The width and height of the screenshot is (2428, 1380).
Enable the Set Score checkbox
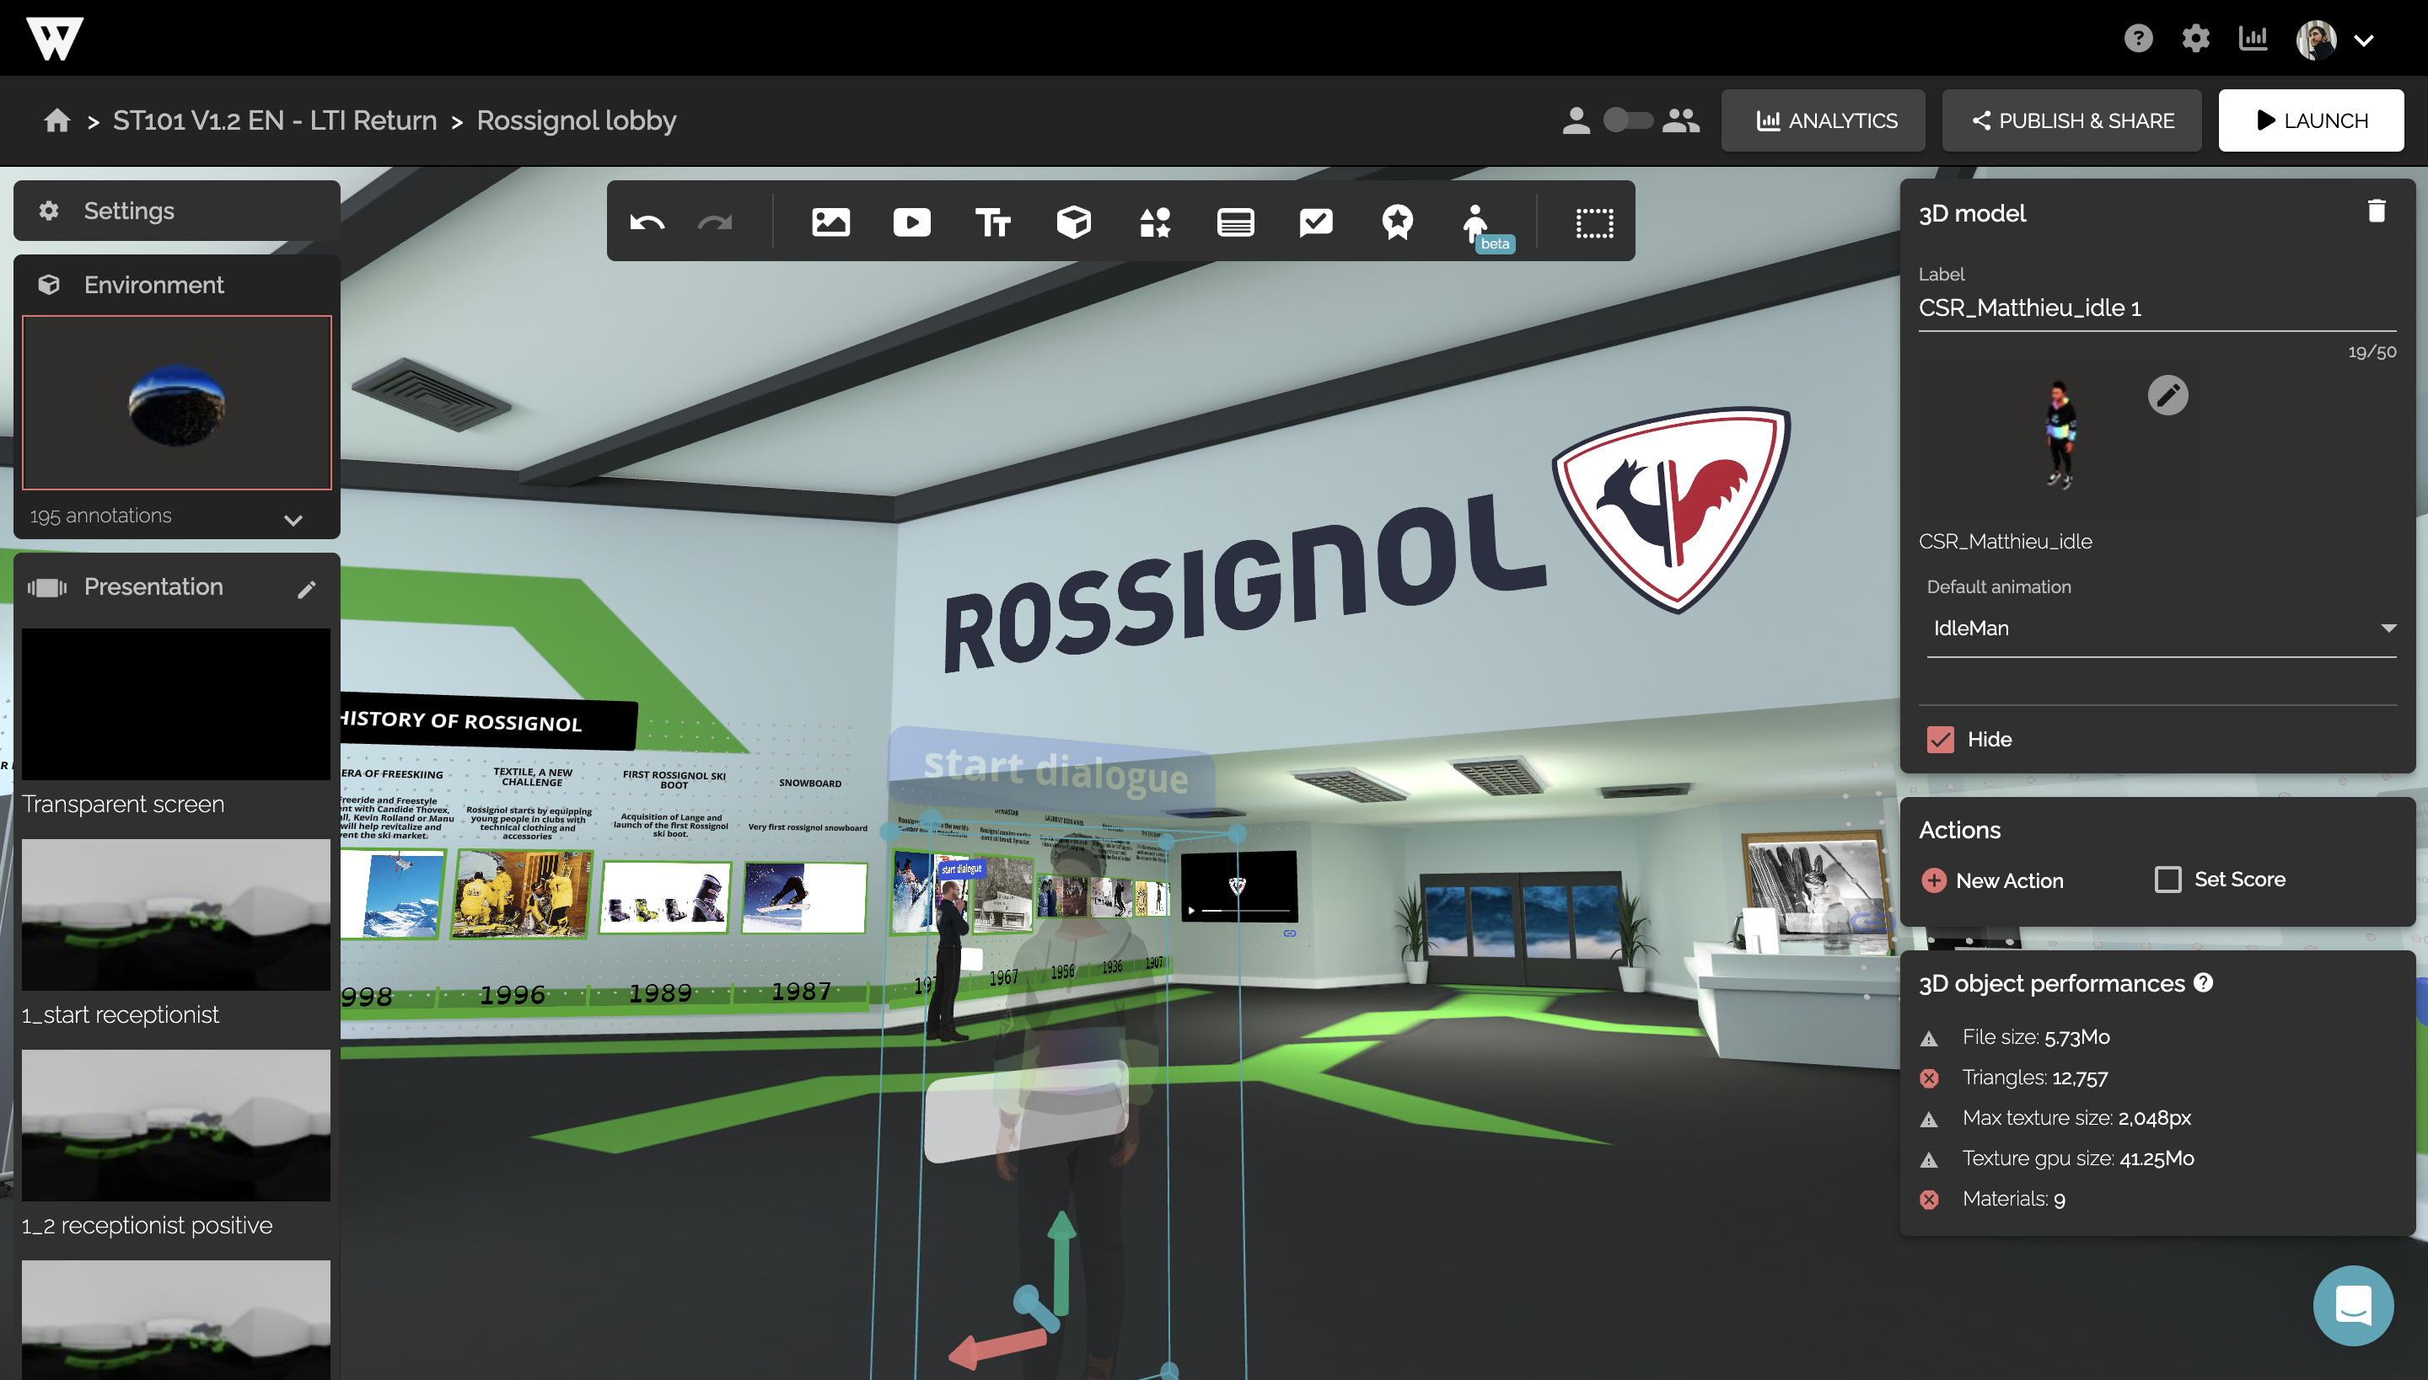coord(2167,880)
